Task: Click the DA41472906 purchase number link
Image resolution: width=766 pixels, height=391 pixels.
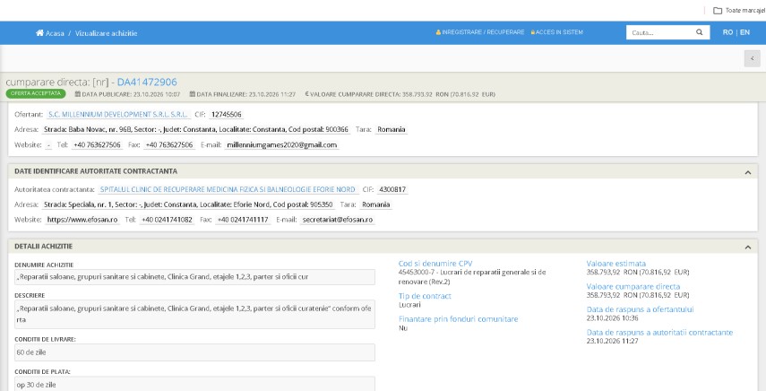Action: [x=147, y=82]
